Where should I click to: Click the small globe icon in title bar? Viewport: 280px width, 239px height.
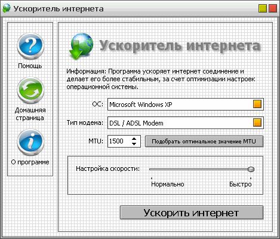coord(7,8)
